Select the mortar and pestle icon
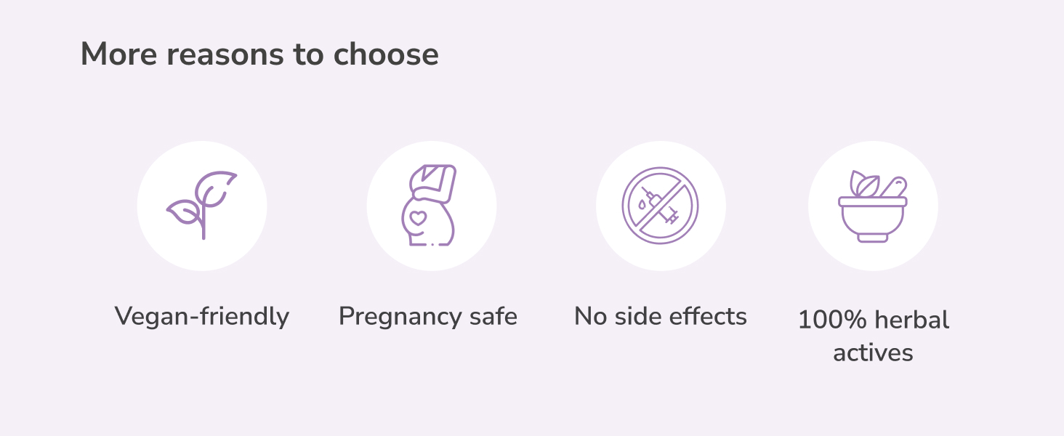The image size is (1064, 436). coord(873,208)
